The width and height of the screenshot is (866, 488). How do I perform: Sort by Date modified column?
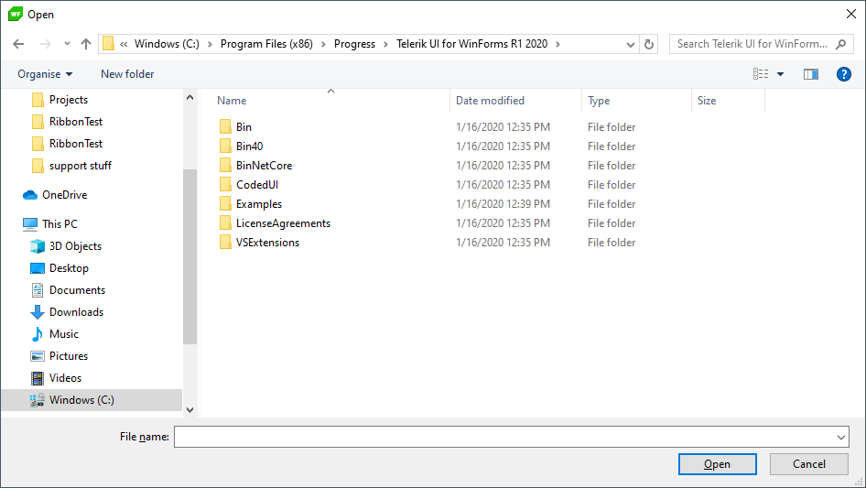pos(490,101)
